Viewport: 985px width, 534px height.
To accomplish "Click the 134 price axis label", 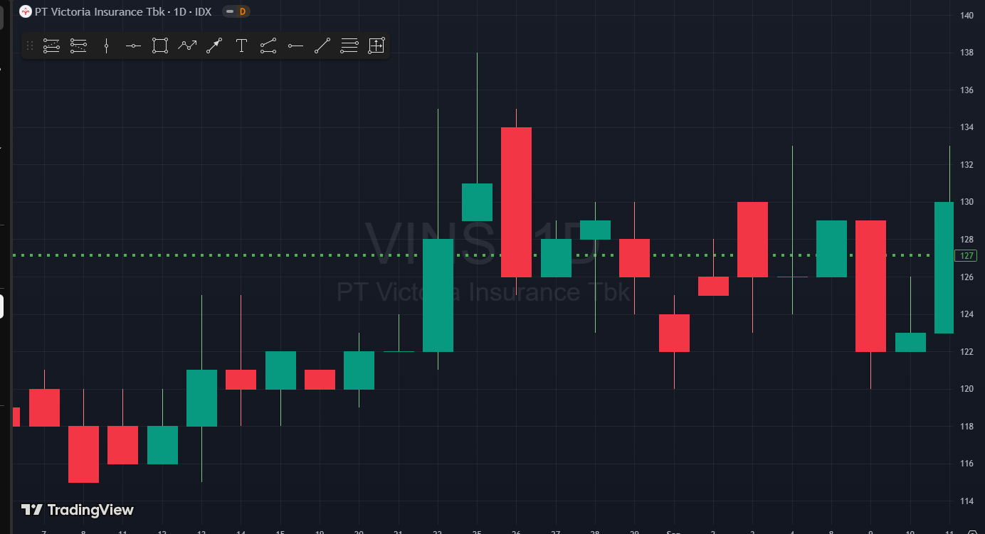I will 967,127.
